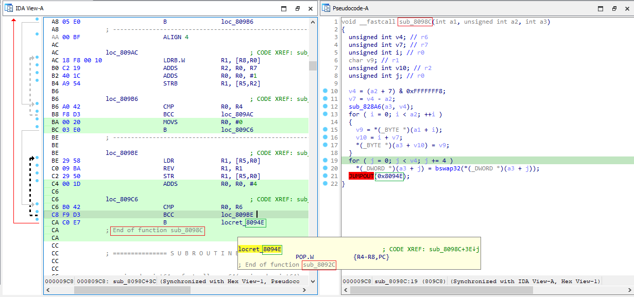Click the up arrow on disassembly scrollbar
Viewport: 634px width, 297px height.
[x=313, y=22]
